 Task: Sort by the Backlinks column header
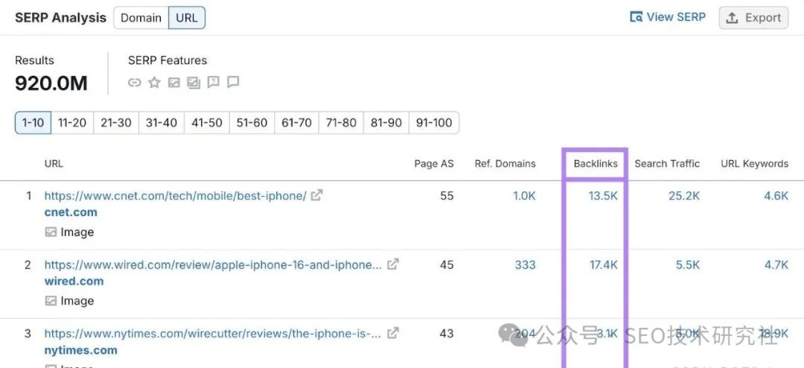pos(596,164)
